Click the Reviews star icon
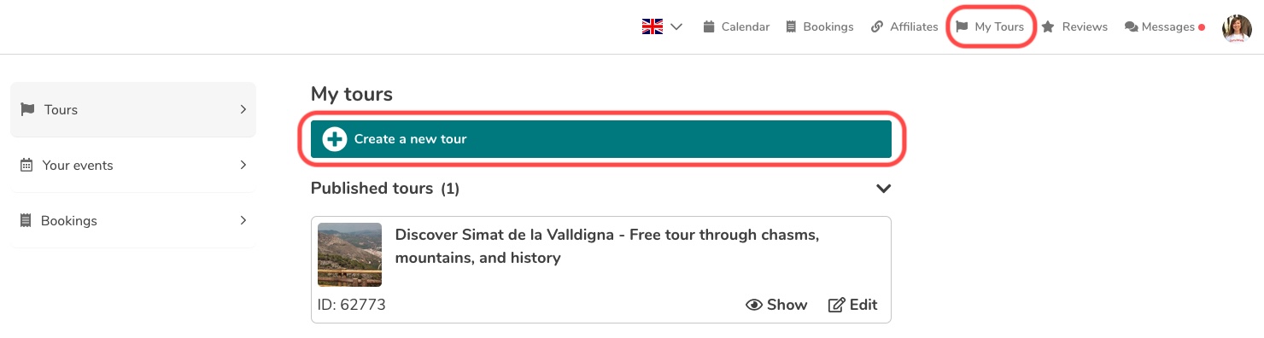 tap(1048, 26)
